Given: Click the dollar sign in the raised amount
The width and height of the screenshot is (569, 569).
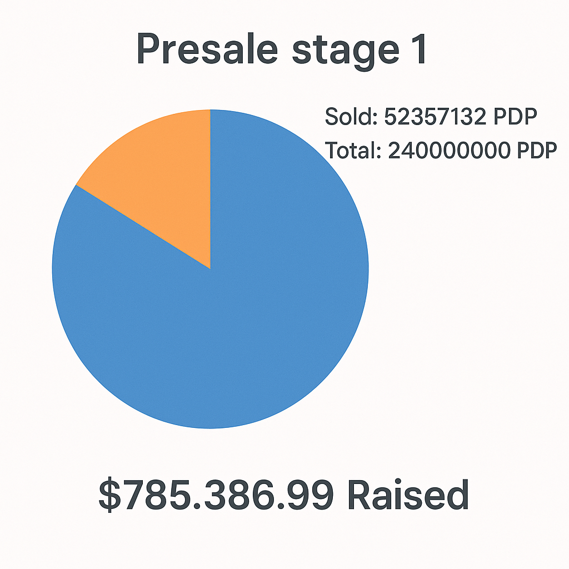Looking at the screenshot, I should pos(109,495).
